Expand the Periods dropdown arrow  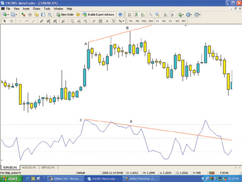[x=191, y=15]
